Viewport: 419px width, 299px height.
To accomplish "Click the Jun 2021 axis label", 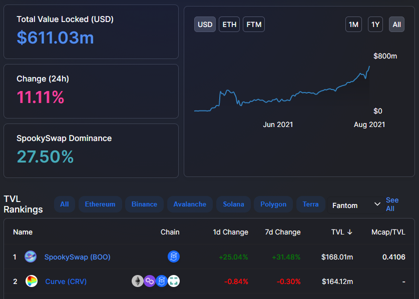I will (x=278, y=124).
